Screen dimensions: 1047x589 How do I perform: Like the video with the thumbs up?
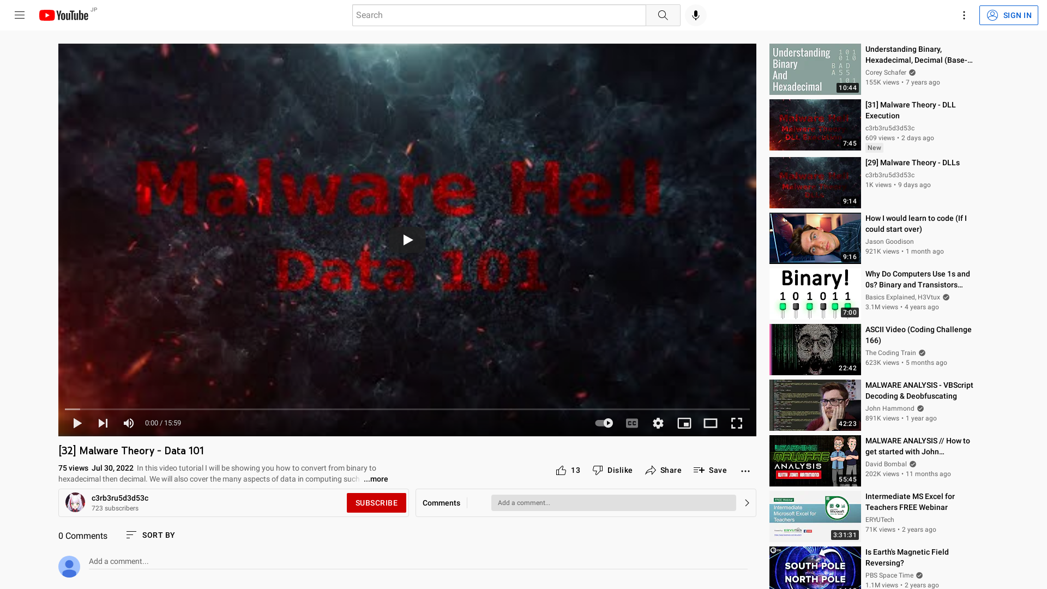pos(561,470)
